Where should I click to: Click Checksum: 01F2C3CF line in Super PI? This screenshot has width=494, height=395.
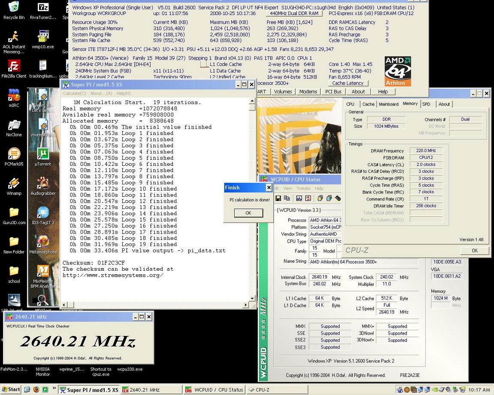click(x=93, y=263)
